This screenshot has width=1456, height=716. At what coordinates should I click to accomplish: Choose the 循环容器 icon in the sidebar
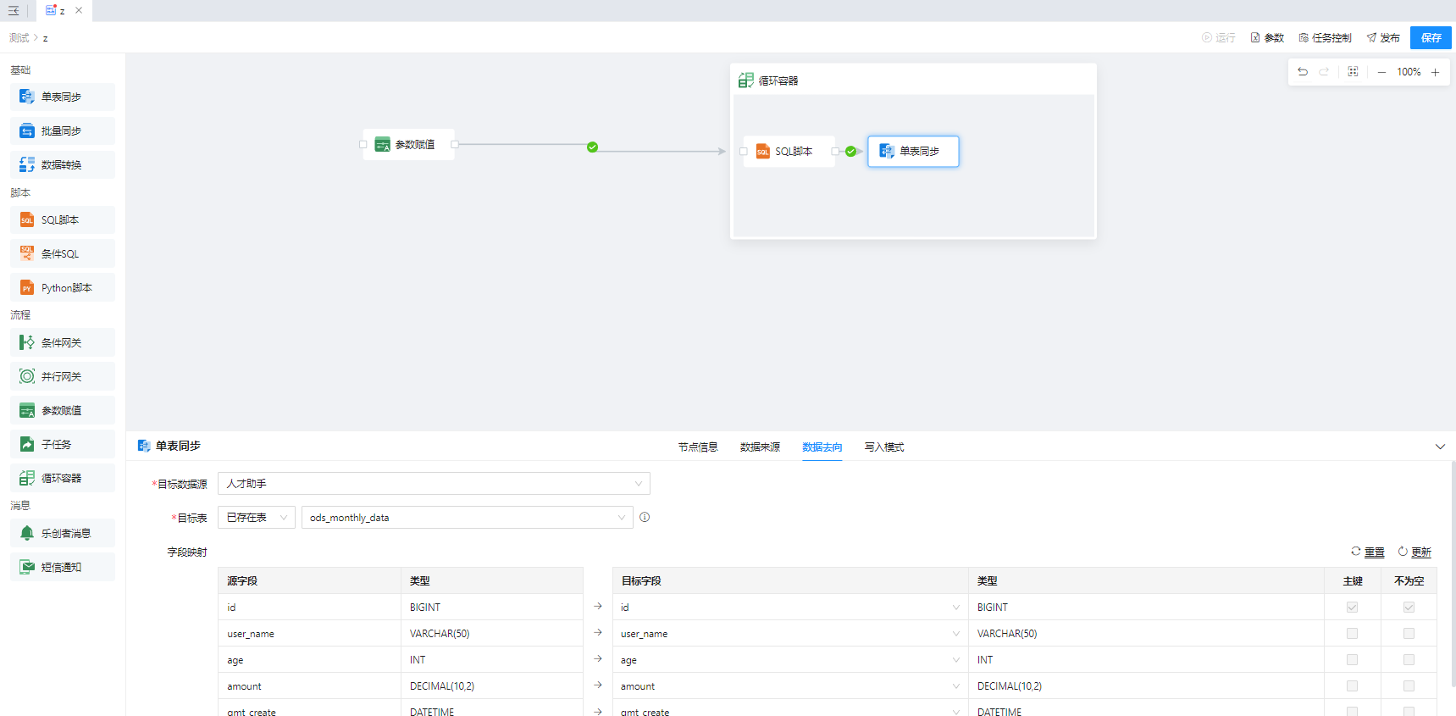pyautogui.click(x=27, y=478)
